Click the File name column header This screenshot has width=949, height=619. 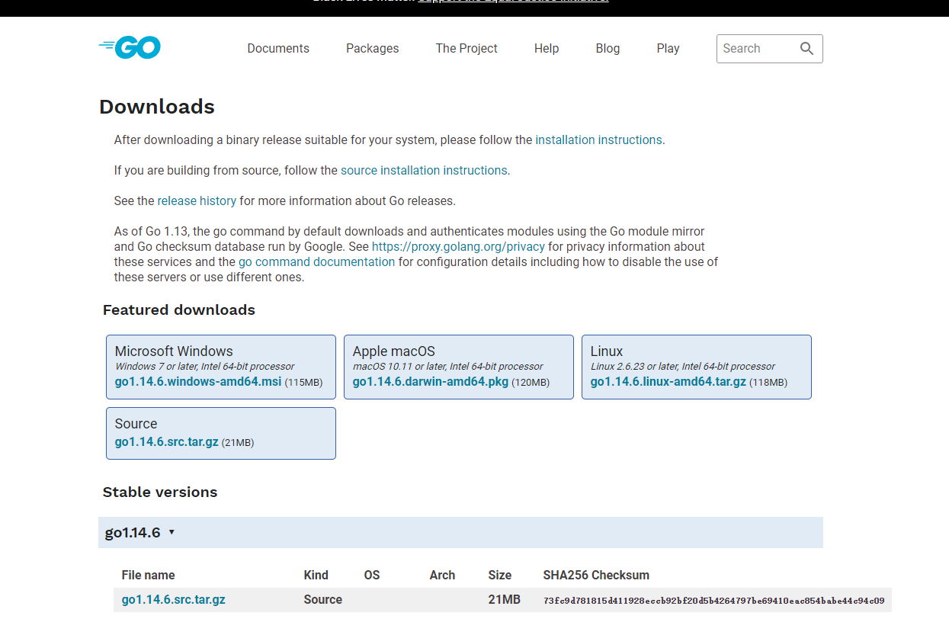(x=148, y=575)
